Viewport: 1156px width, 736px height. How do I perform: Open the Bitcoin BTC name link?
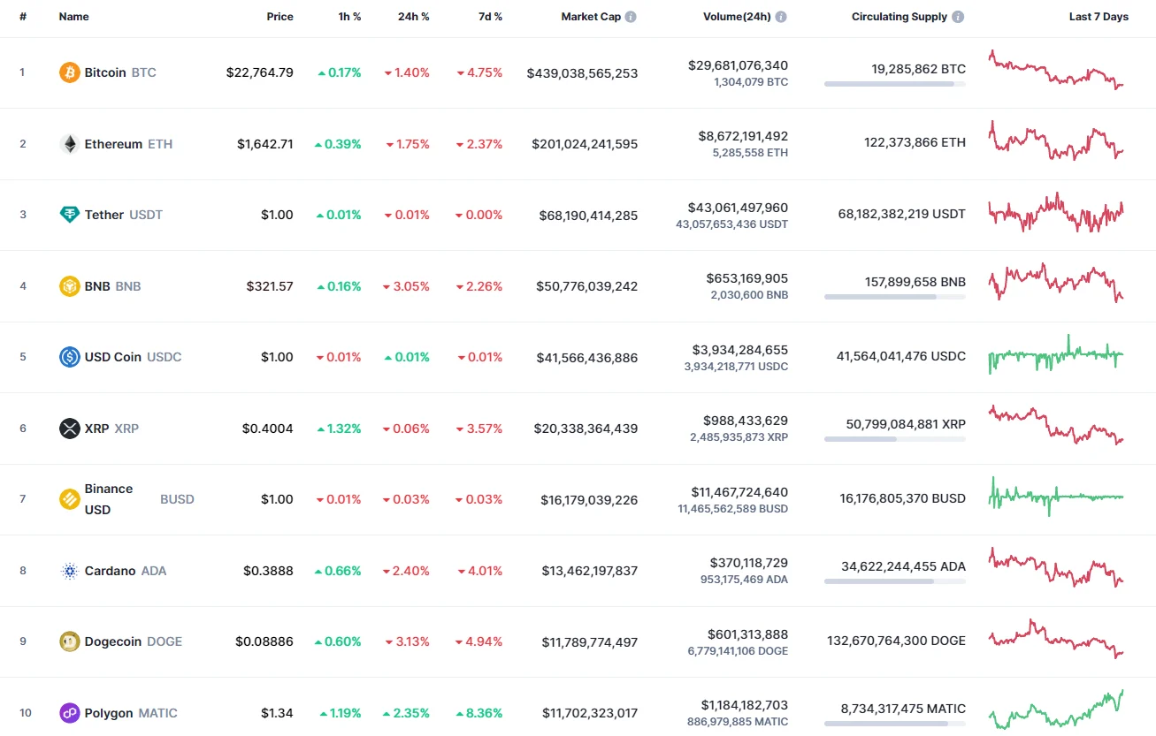pyautogui.click(x=107, y=72)
